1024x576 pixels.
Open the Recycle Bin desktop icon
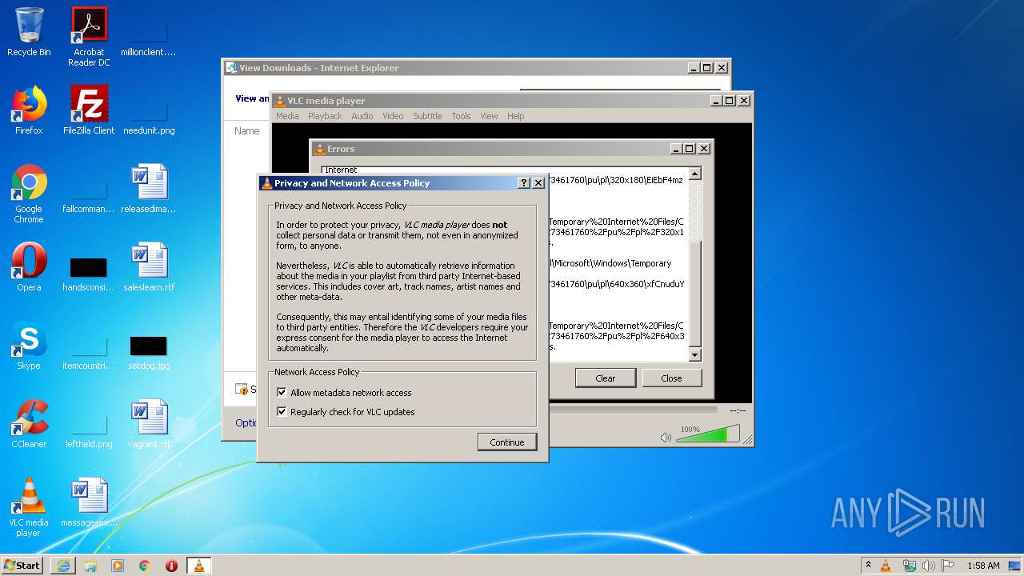pos(29,32)
